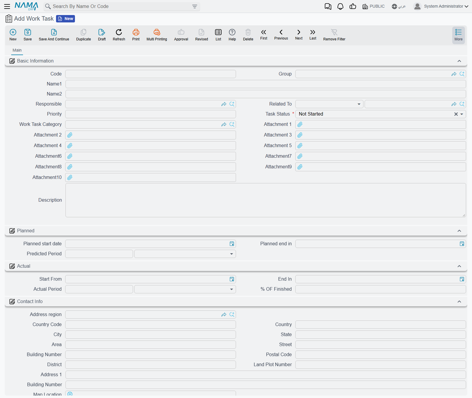
Task: Attach a file to Attachment10
Action: 70,177
